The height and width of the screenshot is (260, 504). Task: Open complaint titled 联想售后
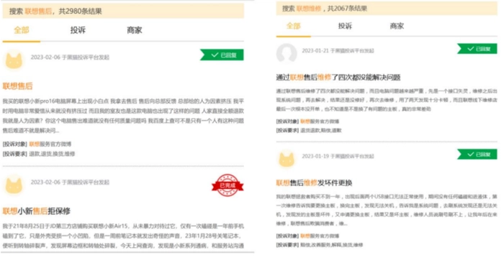pos(18,86)
